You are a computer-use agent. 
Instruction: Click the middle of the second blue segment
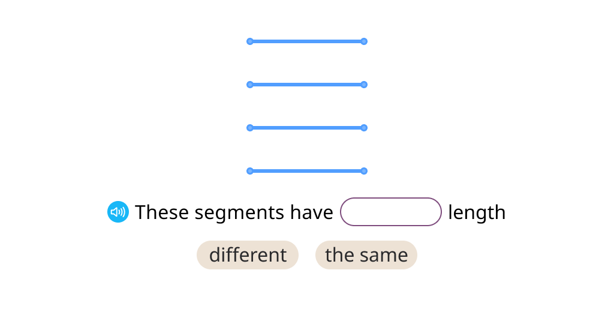coord(307,85)
